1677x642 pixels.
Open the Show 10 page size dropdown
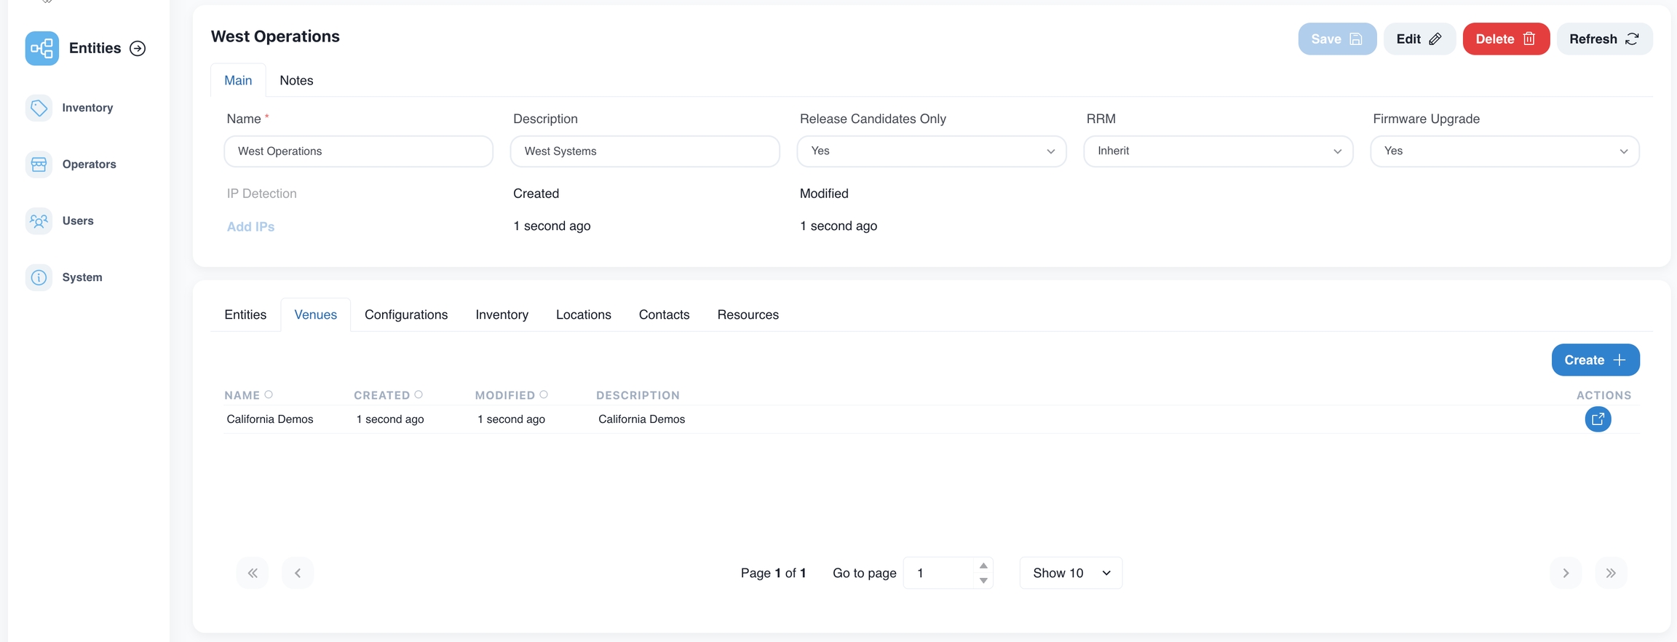[1071, 574]
